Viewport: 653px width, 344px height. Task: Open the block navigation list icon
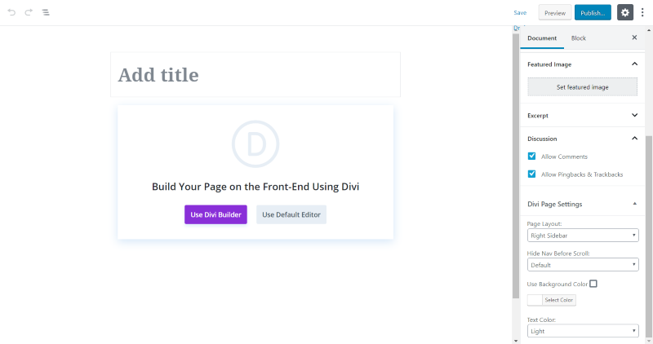point(46,12)
